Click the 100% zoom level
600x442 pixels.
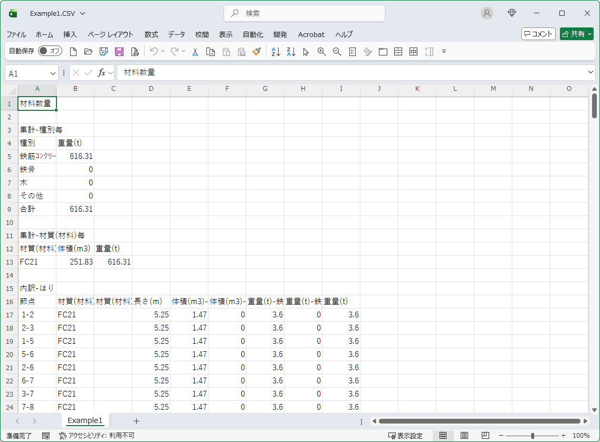click(x=581, y=436)
